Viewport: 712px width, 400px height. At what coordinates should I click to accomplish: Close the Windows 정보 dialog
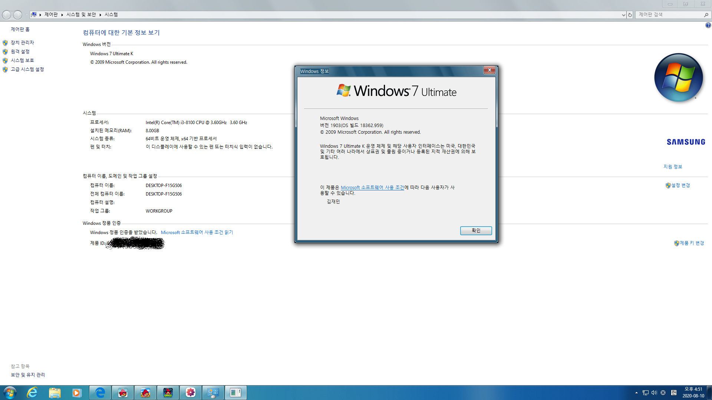tap(489, 70)
